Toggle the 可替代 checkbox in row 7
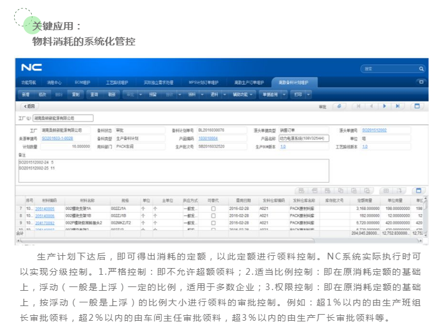Viewport: 447px width, 330px height. tap(213, 209)
